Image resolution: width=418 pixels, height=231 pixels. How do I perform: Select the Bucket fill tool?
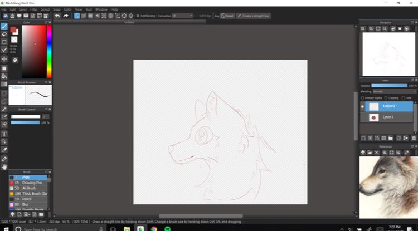point(4,76)
